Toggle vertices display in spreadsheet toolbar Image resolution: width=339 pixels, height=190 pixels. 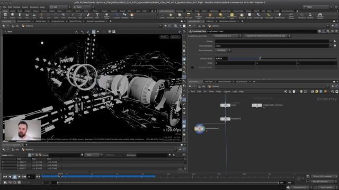(x=33, y=155)
